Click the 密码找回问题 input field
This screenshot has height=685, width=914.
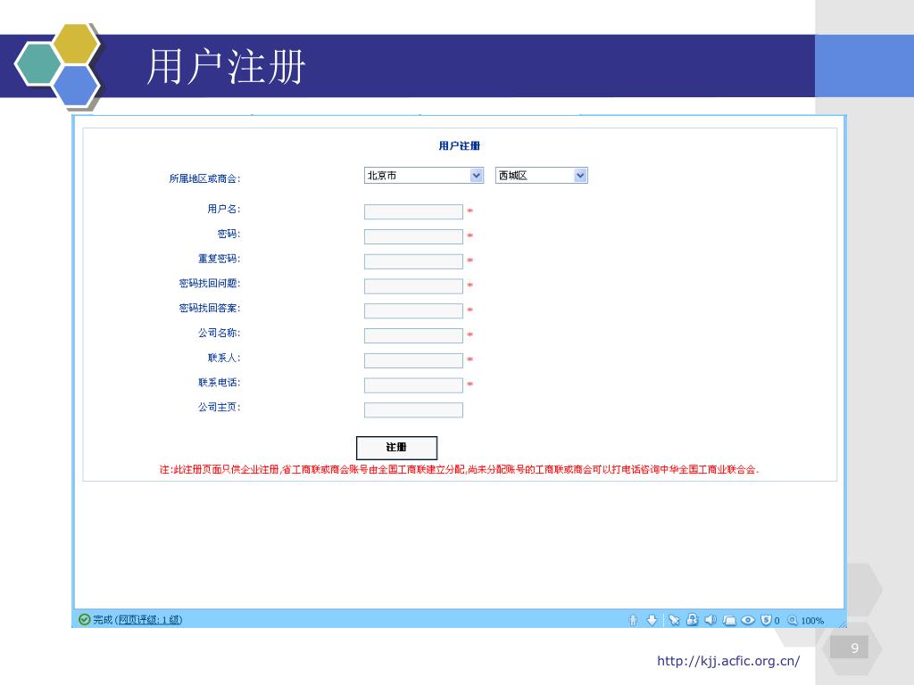point(413,286)
